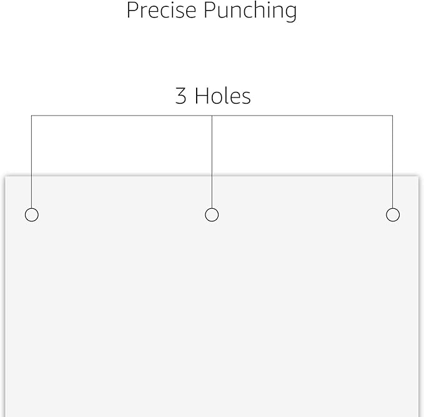Click the "3 Holes" label

[x=212, y=96]
